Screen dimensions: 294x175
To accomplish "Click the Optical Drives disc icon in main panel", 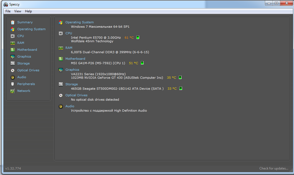I will 61,95.
